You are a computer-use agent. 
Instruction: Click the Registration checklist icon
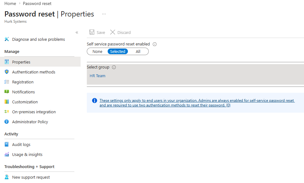(x=7, y=82)
